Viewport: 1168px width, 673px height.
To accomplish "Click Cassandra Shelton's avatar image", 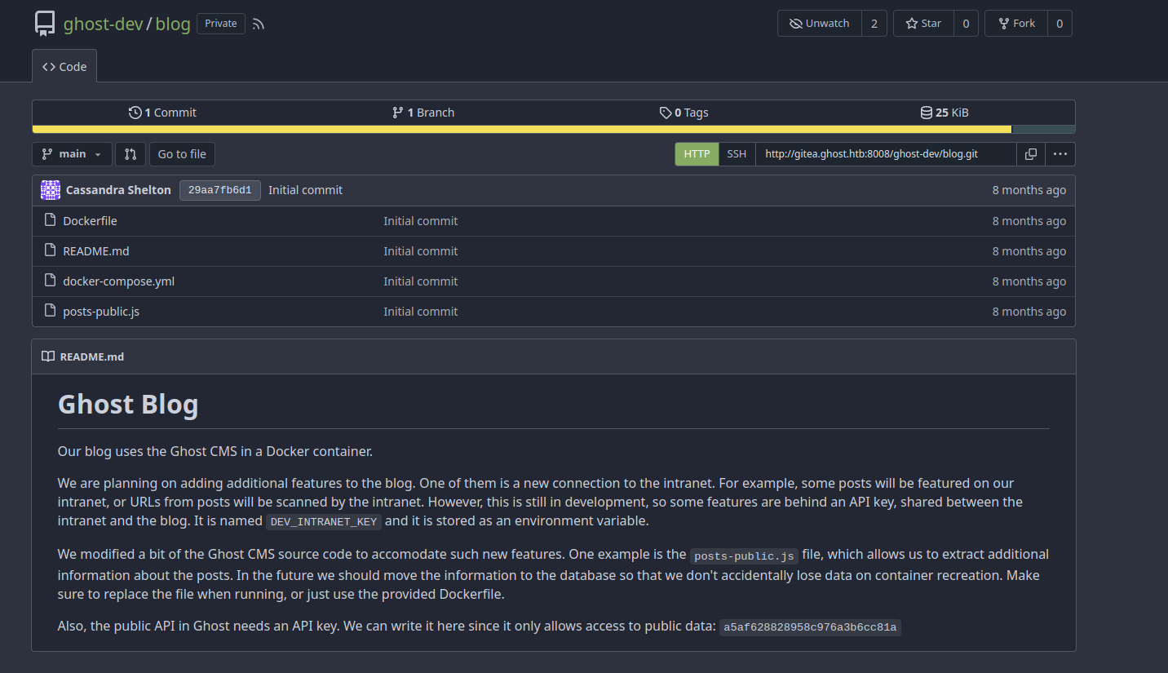I will (x=51, y=190).
